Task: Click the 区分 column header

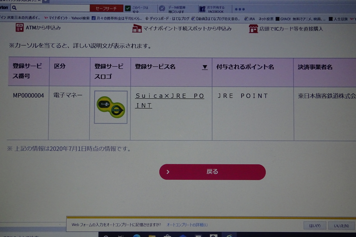Action: pos(69,72)
